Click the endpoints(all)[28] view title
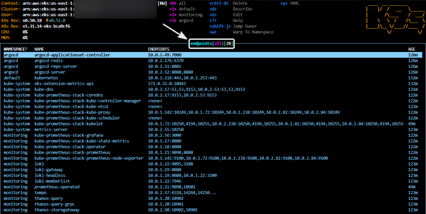The width and height of the screenshot is (426, 214). (212, 43)
